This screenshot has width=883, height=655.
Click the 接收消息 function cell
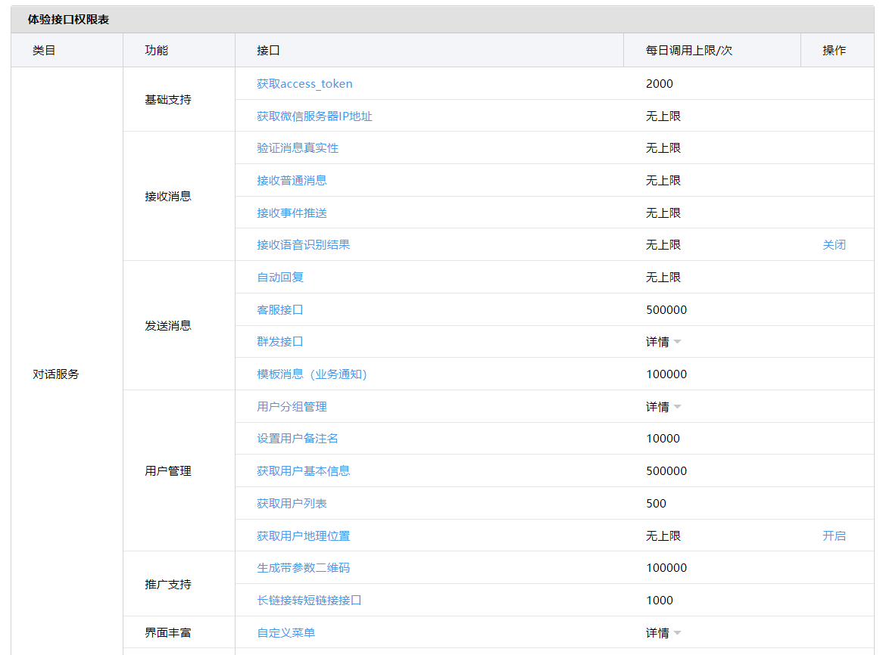[x=168, y=196]
